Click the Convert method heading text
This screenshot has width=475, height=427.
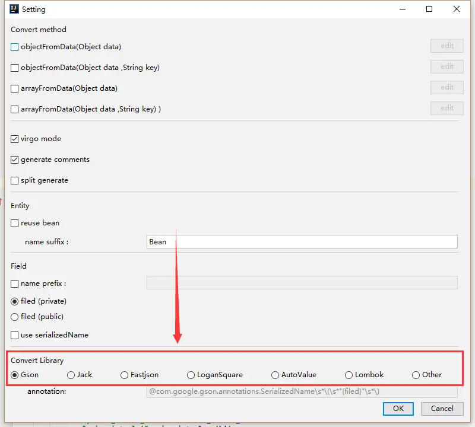(x=39, y=29)
